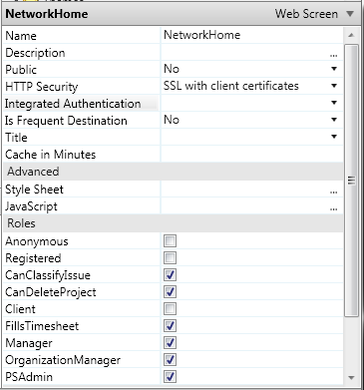The image size is (364, 390).
Task: Expand the Integrated Authentication dropdown
Action: pos(334,103)
